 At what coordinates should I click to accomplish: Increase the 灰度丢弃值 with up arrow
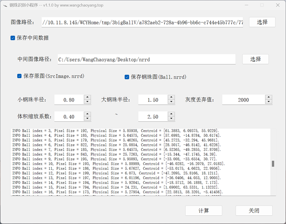coord(269,98)
